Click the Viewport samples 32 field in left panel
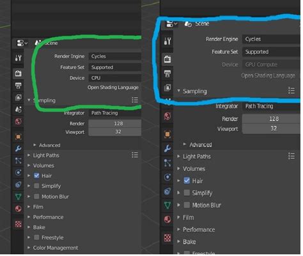Image resolution: width=303 pixels, height=256 pixels. (115, 132)
